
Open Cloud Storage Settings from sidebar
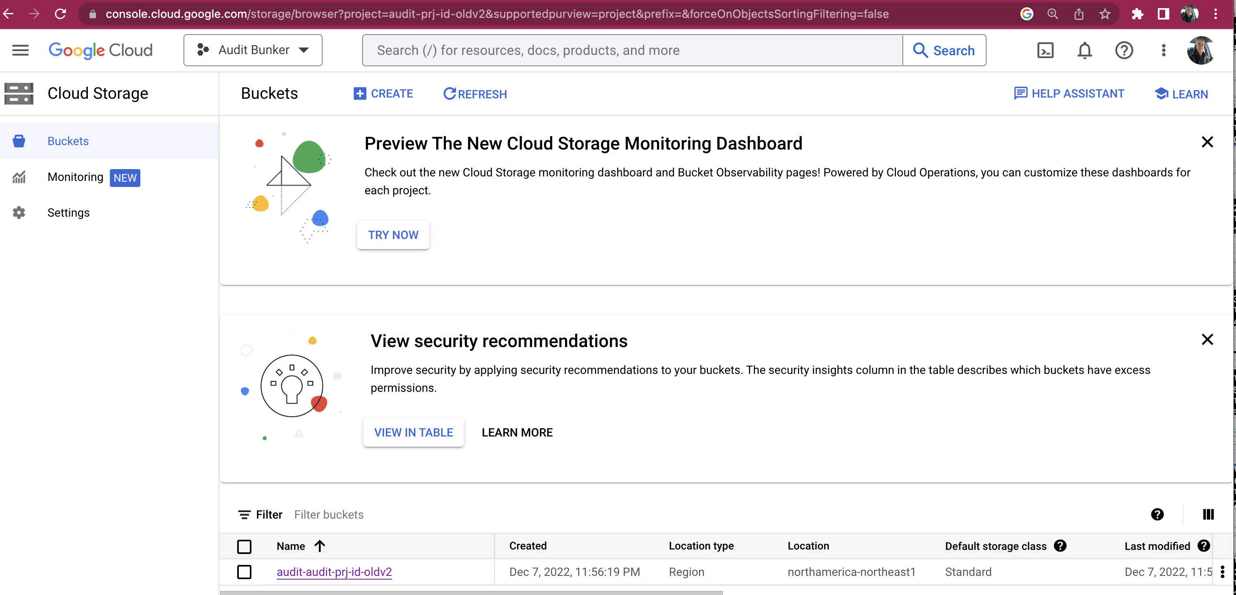[x=68, y=213]
